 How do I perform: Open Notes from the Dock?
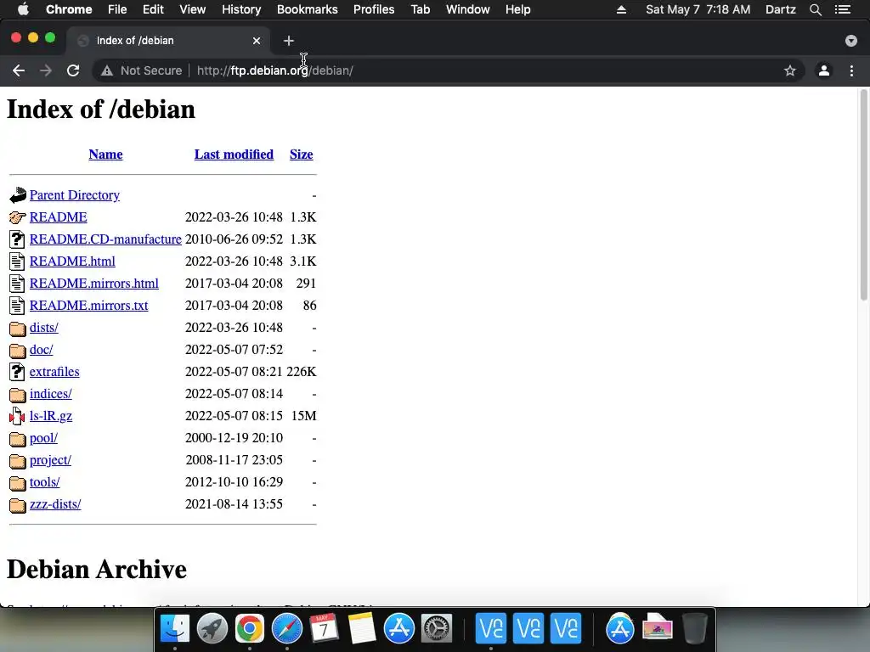pyautogui.click(x=362, y=628)
